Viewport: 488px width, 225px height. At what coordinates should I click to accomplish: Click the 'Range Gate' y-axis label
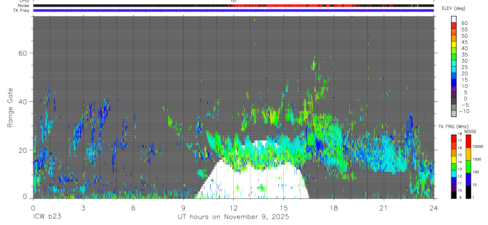coord(10,108)
